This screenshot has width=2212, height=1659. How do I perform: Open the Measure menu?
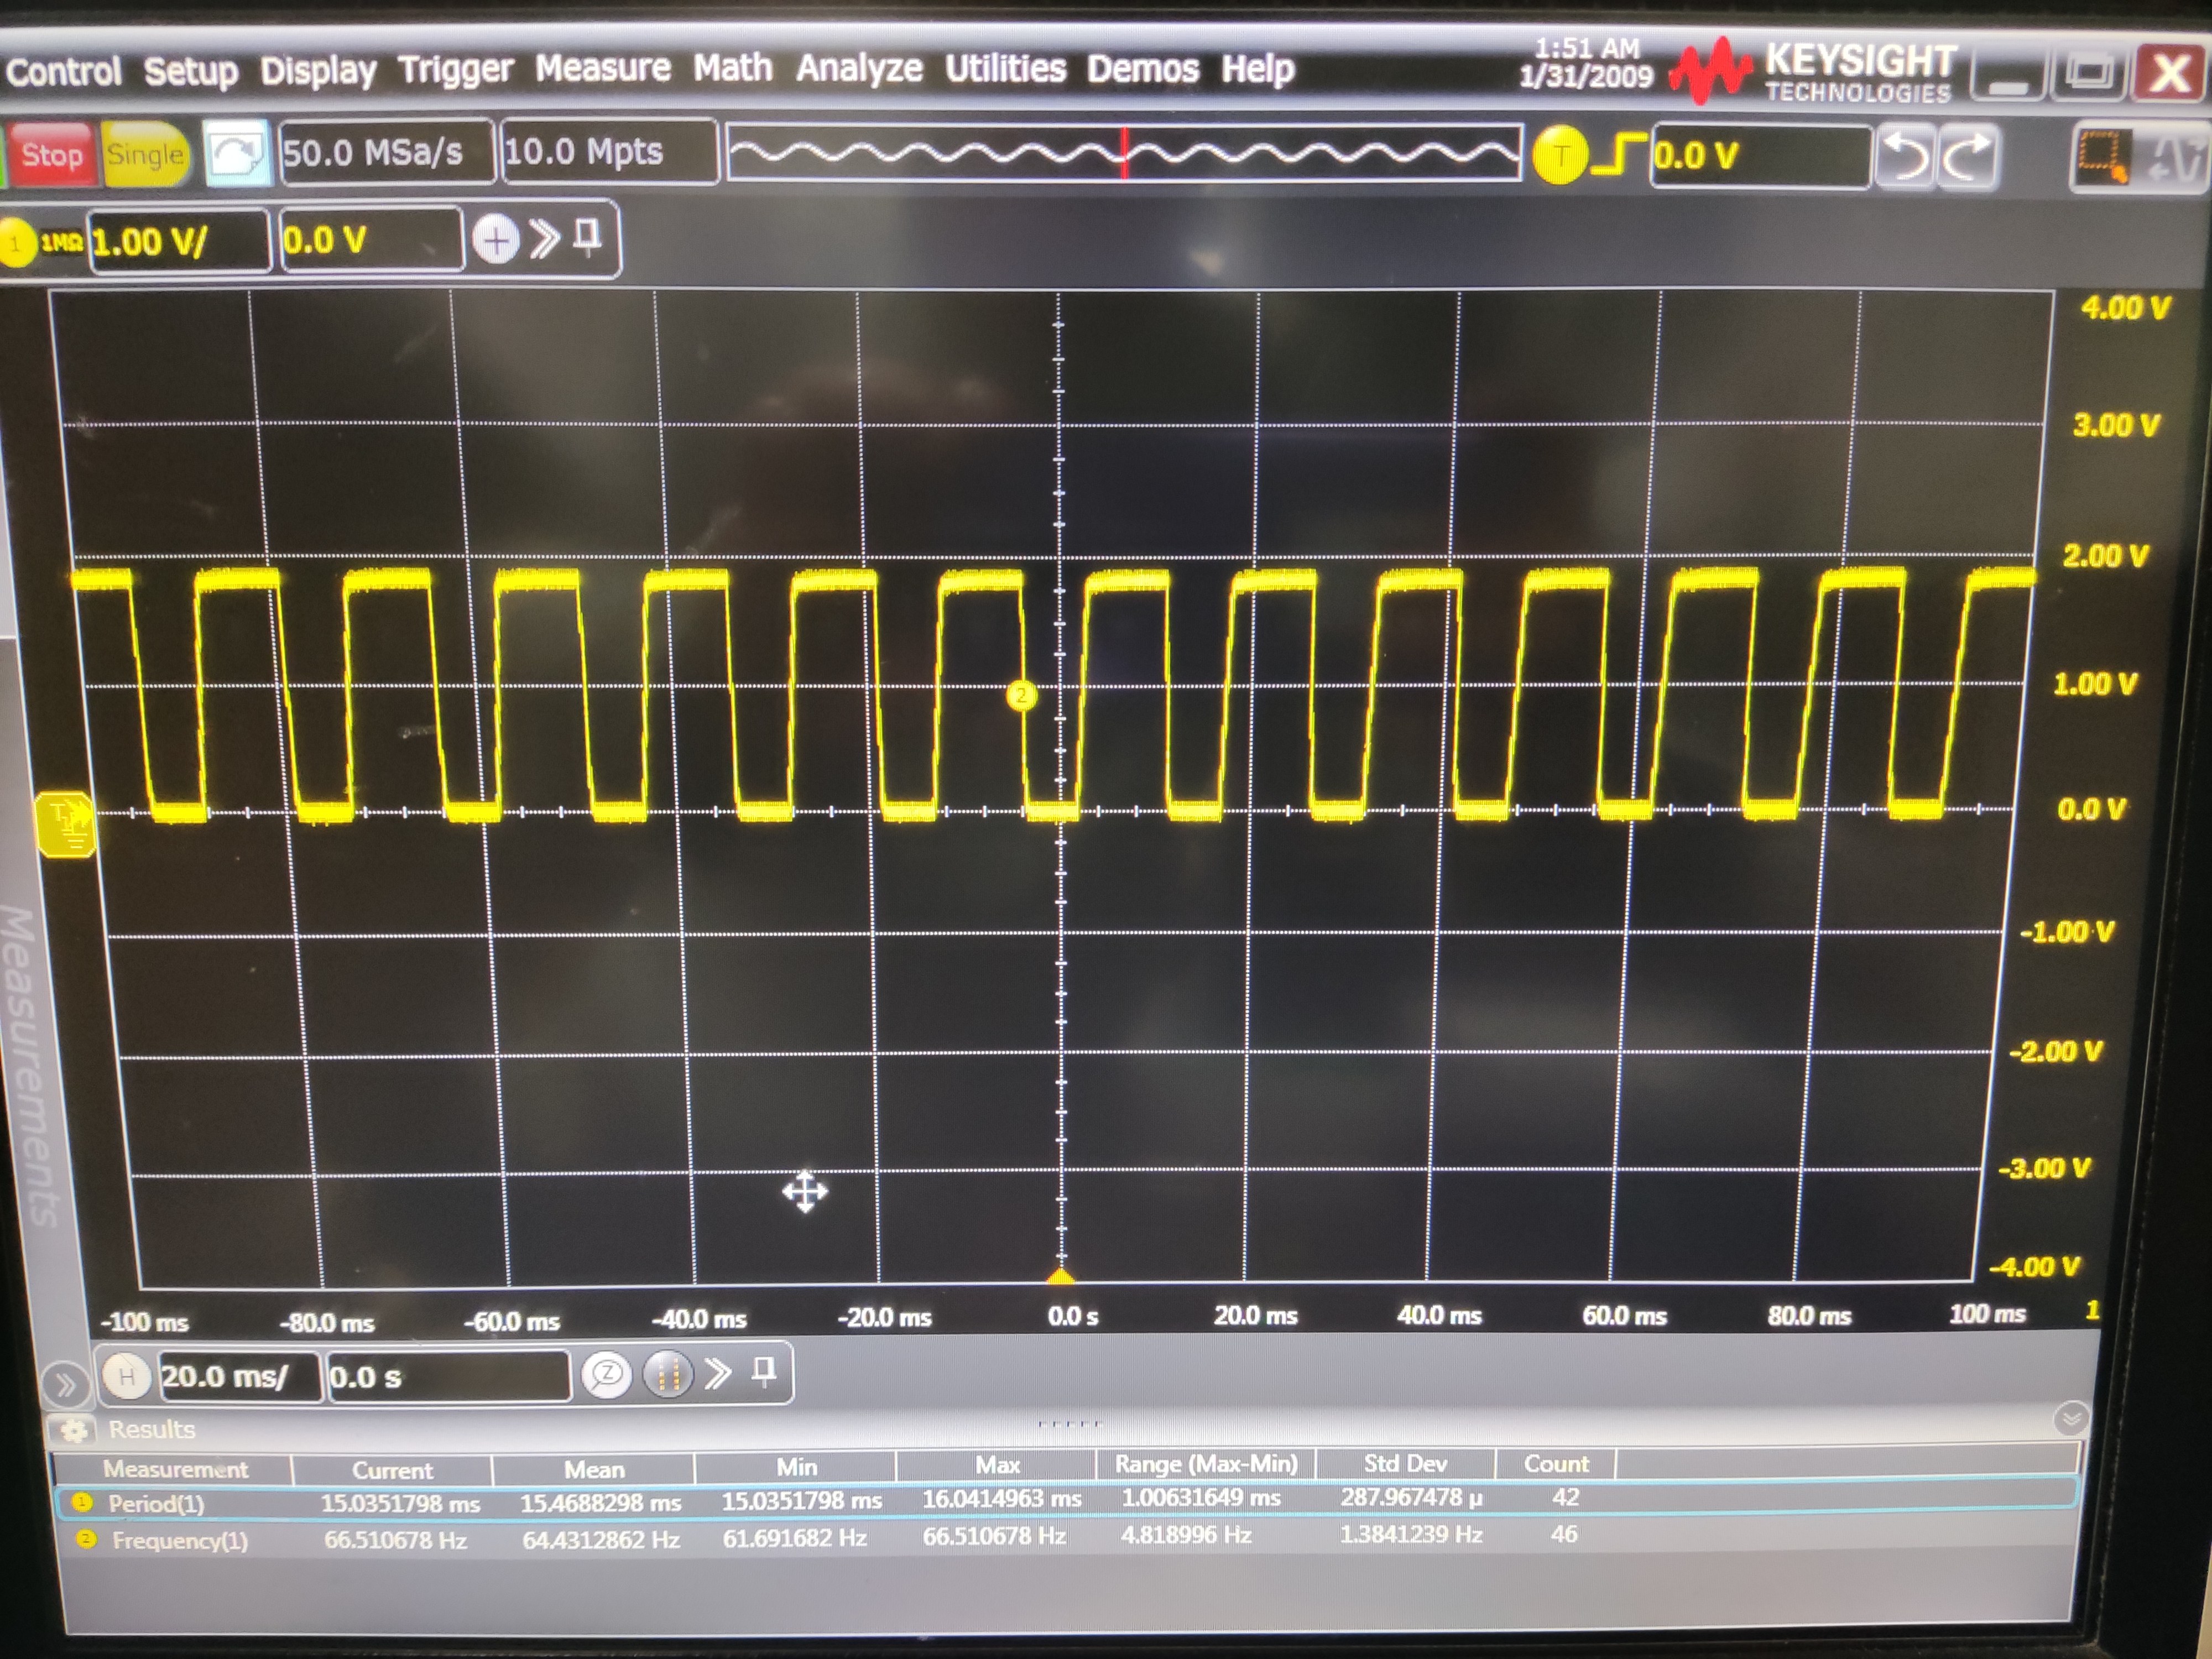602,68
